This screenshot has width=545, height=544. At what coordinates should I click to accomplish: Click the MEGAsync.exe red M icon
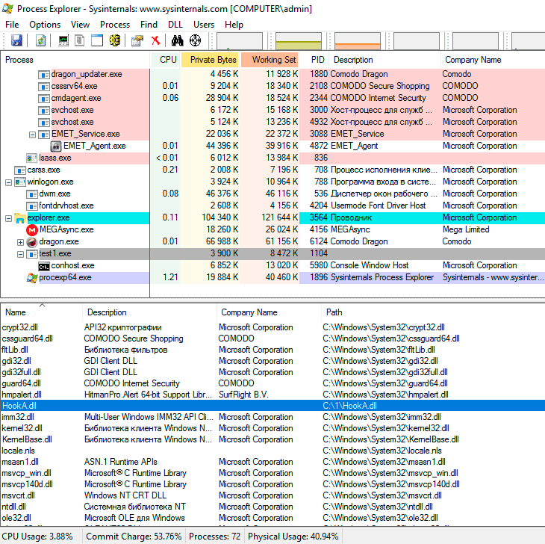tap(32, 230)
